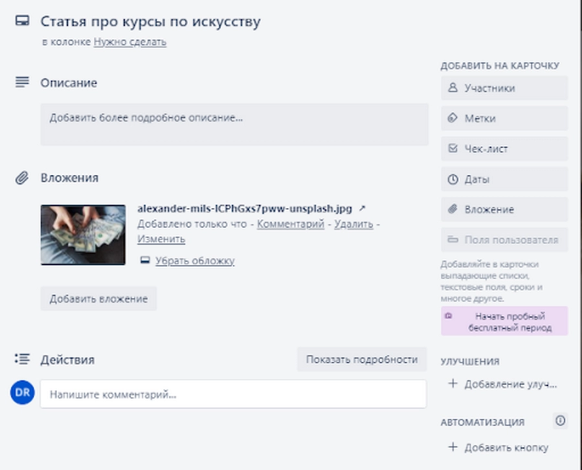
Task: Click the paperclip icon on sidebar Вложение button
Action: [x=452, y=209]
